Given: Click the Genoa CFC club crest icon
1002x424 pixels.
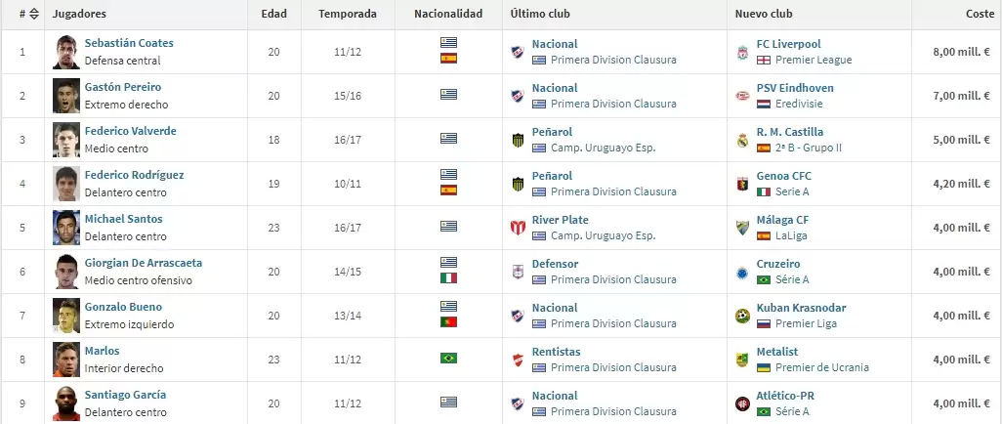Looking at the screenshot, I should 743,184.
